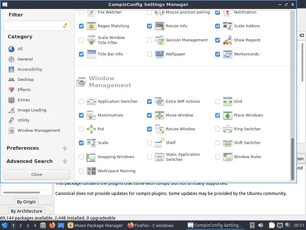The width and height of the screenshot is (306, 230).
Task: Click into the Filter search field
Action: coord(37,26)
